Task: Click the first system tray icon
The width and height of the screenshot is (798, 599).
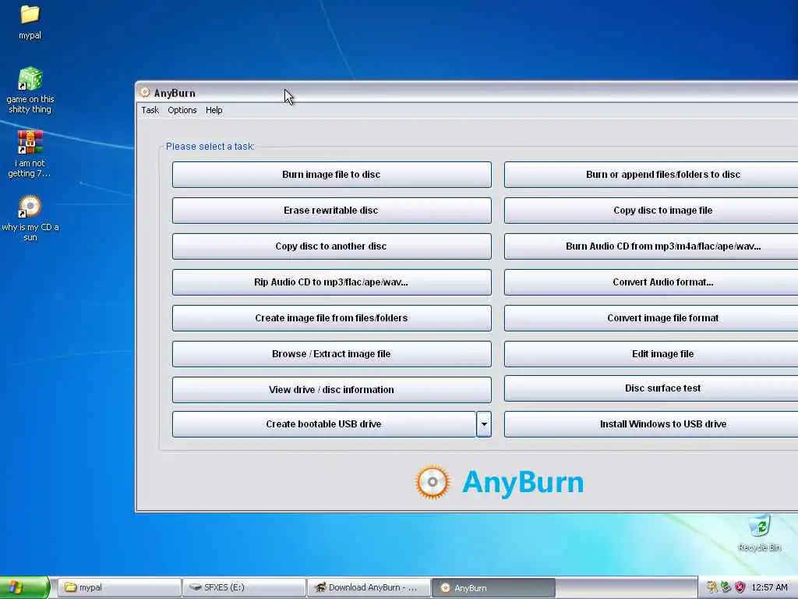Action: (x=712, y=587)
